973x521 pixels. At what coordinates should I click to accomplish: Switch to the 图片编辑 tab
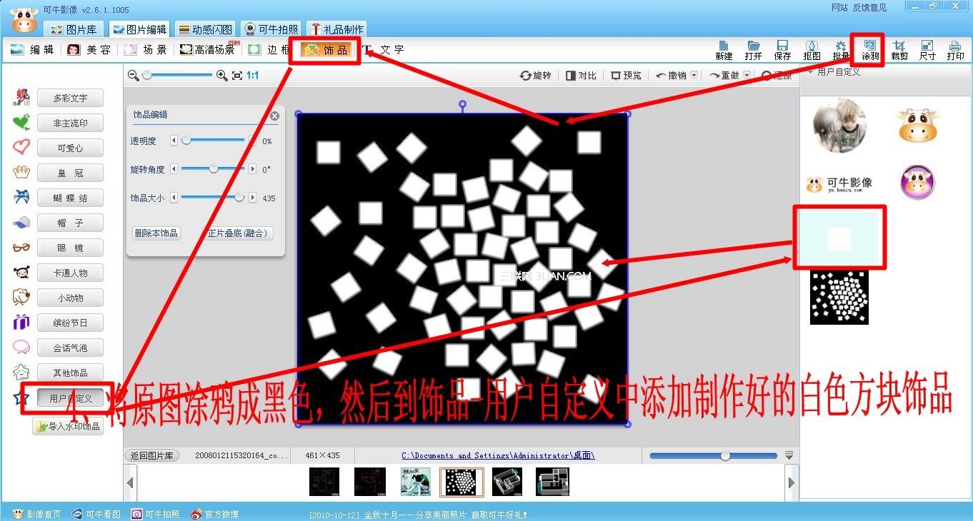(140, 29)
